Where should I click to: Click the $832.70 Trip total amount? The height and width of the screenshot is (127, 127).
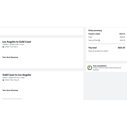click(121, 48)
